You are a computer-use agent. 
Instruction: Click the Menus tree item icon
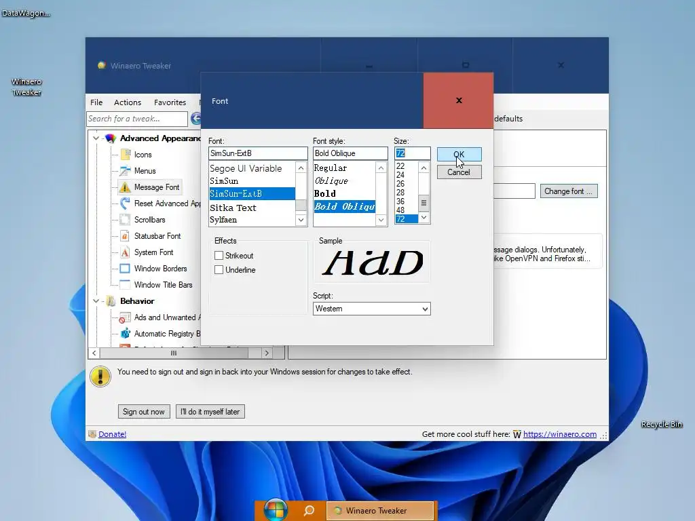pyautogui.click(x=126, y=171)
